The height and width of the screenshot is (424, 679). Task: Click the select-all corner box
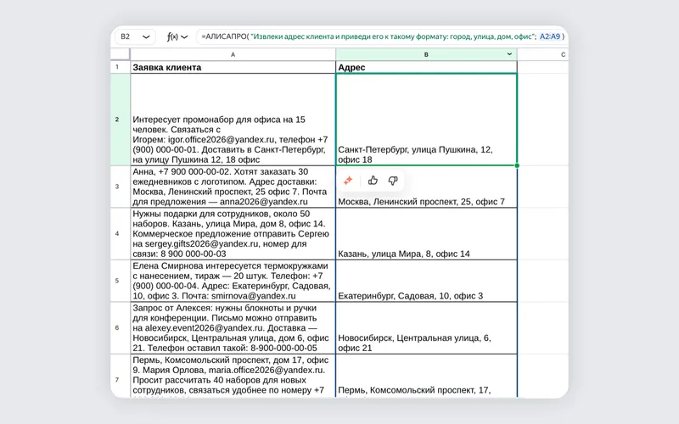click(x=121, y=54)
